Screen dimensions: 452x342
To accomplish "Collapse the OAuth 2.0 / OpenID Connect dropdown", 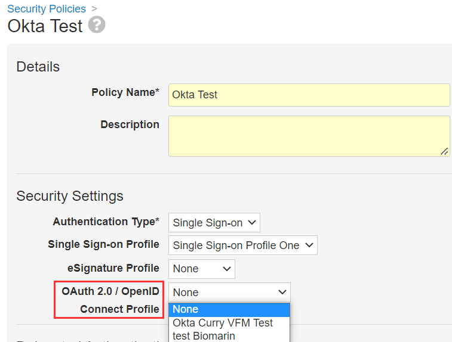I will [x=229, y=293].
